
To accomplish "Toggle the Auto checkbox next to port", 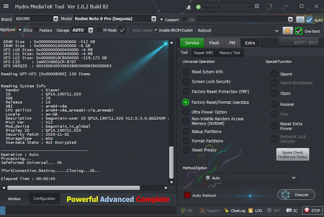I will (x=309, y=20).
